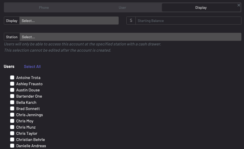Check the Ashley Frausto checkbox

click(12, 84)
